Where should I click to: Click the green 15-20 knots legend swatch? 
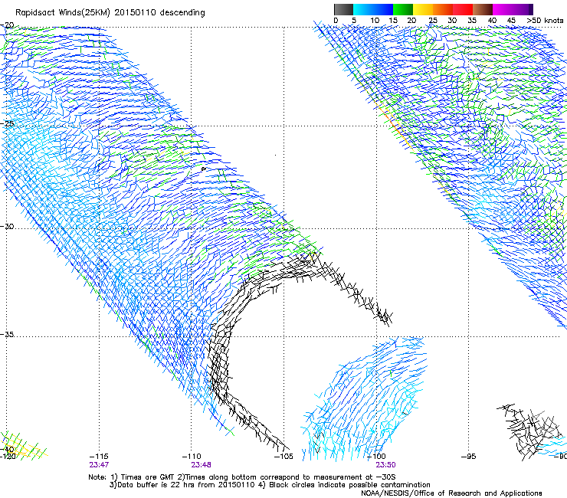point(403,9)
